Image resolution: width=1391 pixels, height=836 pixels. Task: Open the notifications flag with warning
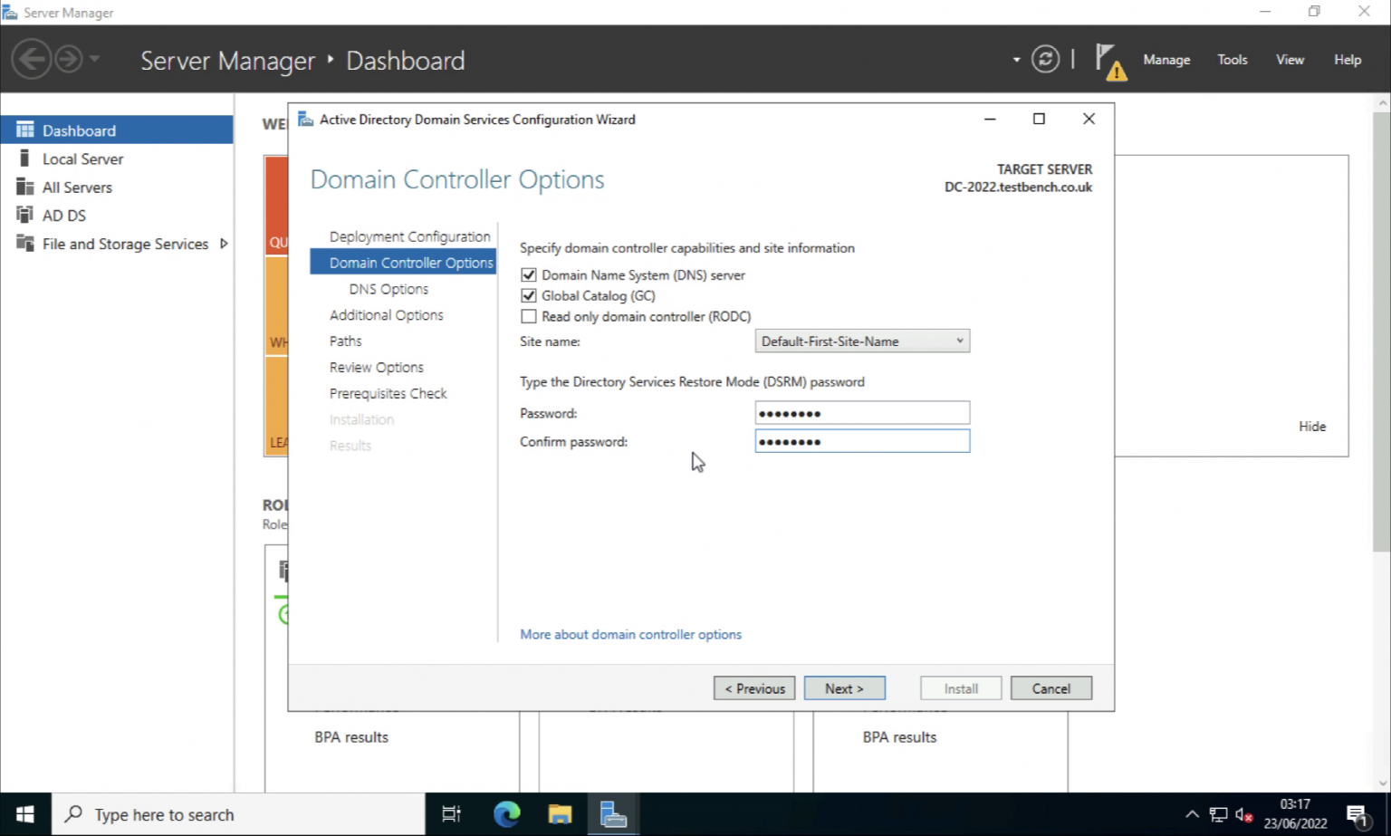click(x=1109, y=61)
